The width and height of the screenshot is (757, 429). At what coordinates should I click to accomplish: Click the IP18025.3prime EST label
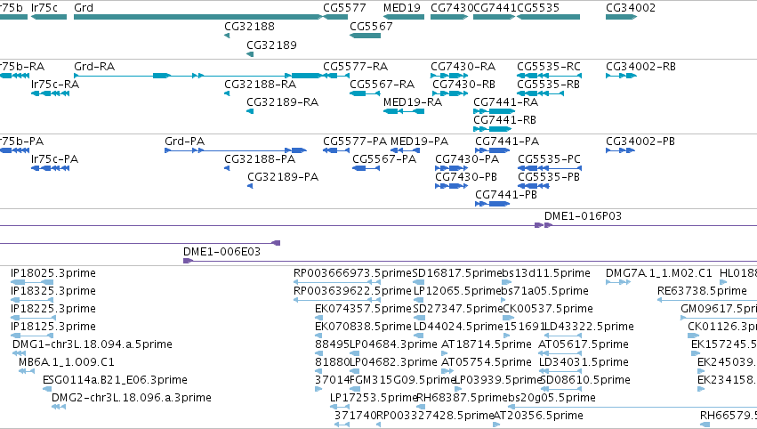pos(53,273)
